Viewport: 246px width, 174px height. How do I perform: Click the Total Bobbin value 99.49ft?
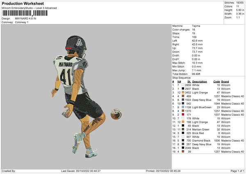pos(196,74)
